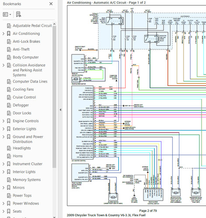Select the Instrument Cluster bookmark
The width and height of the screenshot is (206, 218).
[x=28, y=164]
